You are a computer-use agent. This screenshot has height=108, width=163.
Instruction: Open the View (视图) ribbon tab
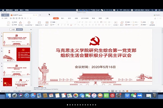[x=100, y=18]
